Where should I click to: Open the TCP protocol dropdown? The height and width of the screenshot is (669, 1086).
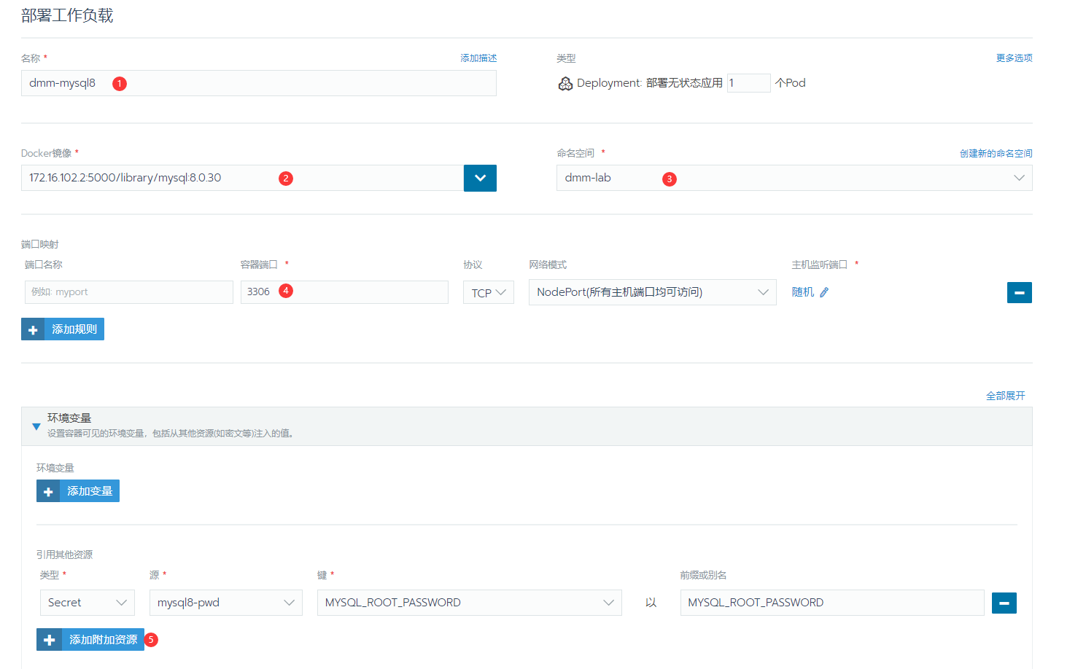click(488, 292)
